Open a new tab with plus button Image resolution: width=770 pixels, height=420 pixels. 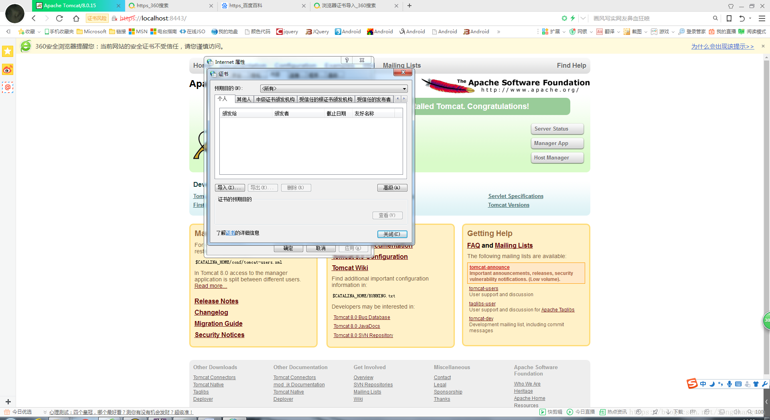[x=409, y=6]
